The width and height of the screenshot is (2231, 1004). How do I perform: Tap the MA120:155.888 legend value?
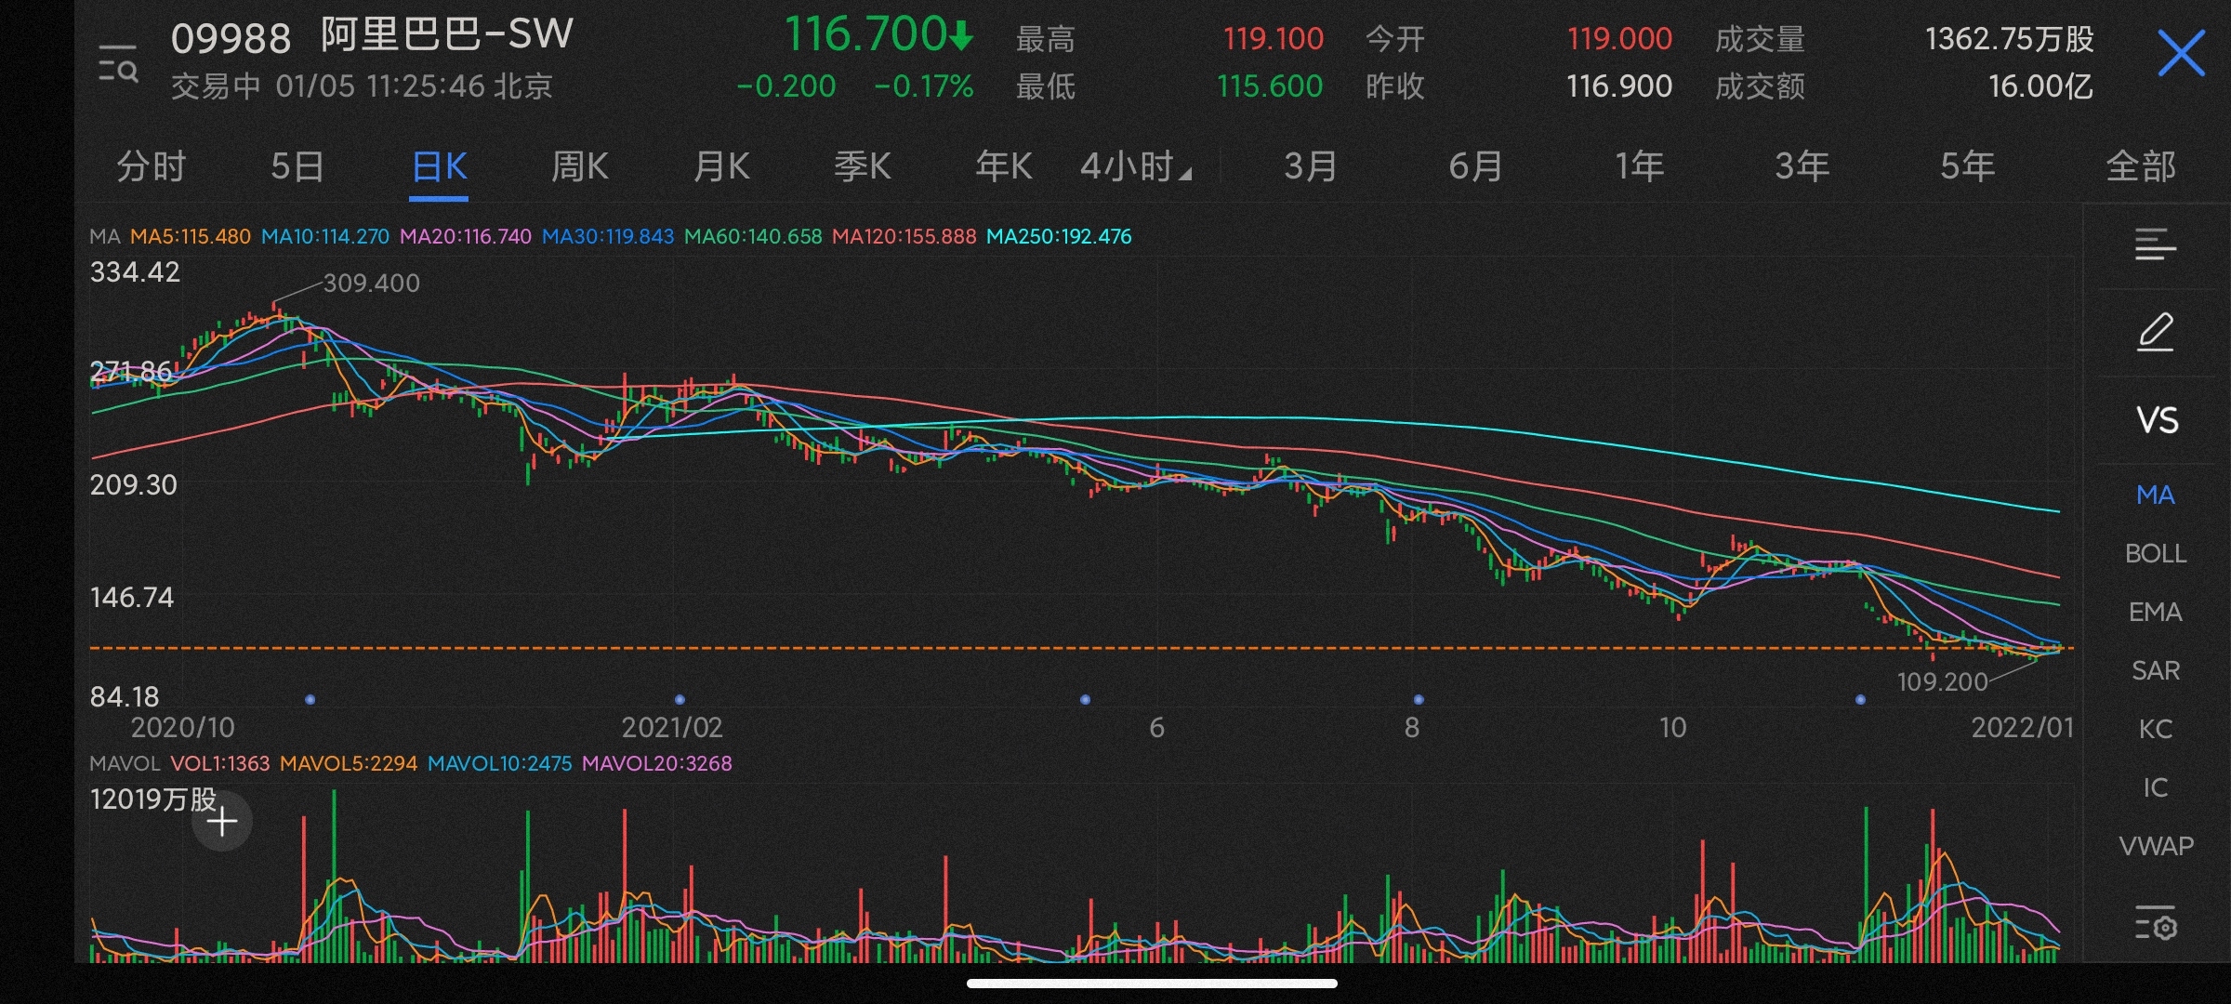[x=904, y=236]
